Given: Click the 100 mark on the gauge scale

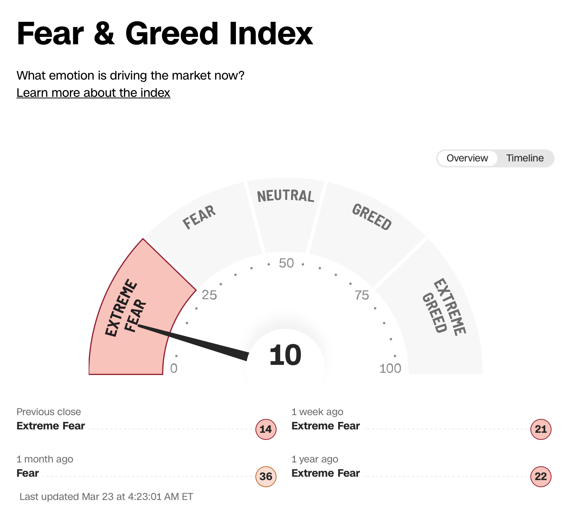Looking at the screenshot, I should pos(390,368).
